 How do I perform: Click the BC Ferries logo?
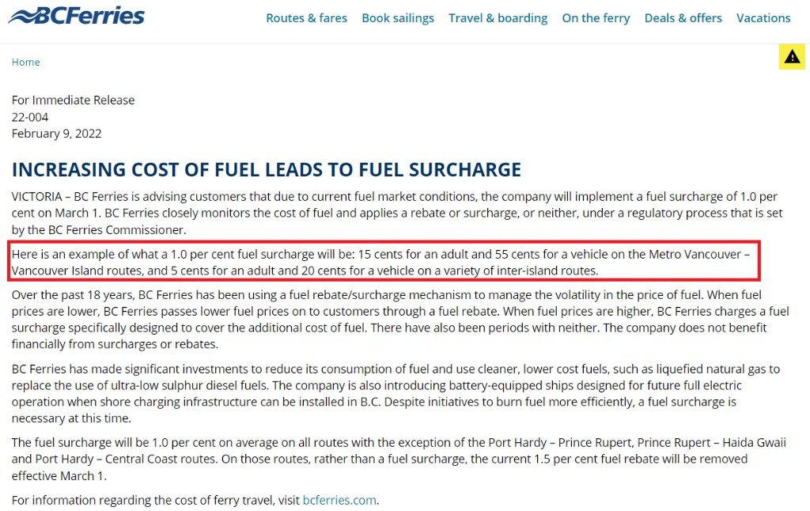[x=77, y=16]
